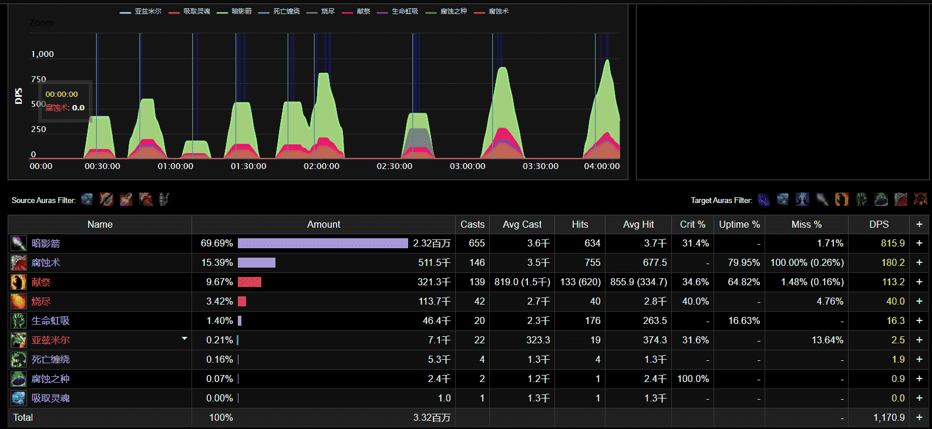The height and width of the screenshot is (429, 932).
Task: Toggle 腐蚀术 series in chart legend
Action: 492,12
